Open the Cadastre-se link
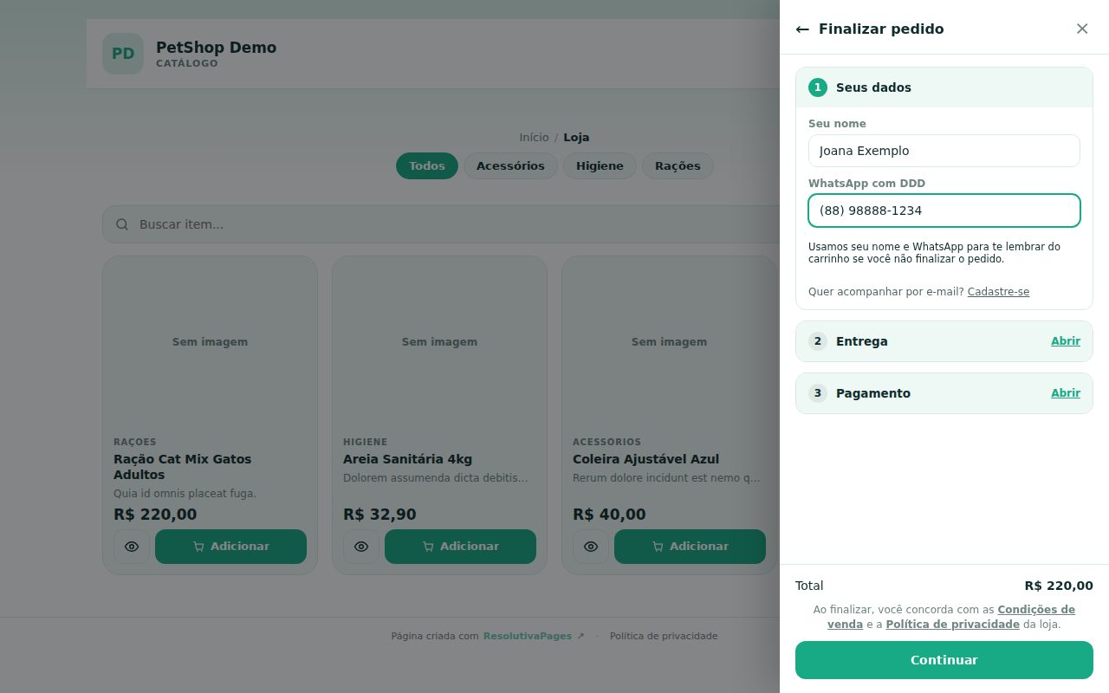Viewport: 1109px width, 693px height. [x=998, y=292]
